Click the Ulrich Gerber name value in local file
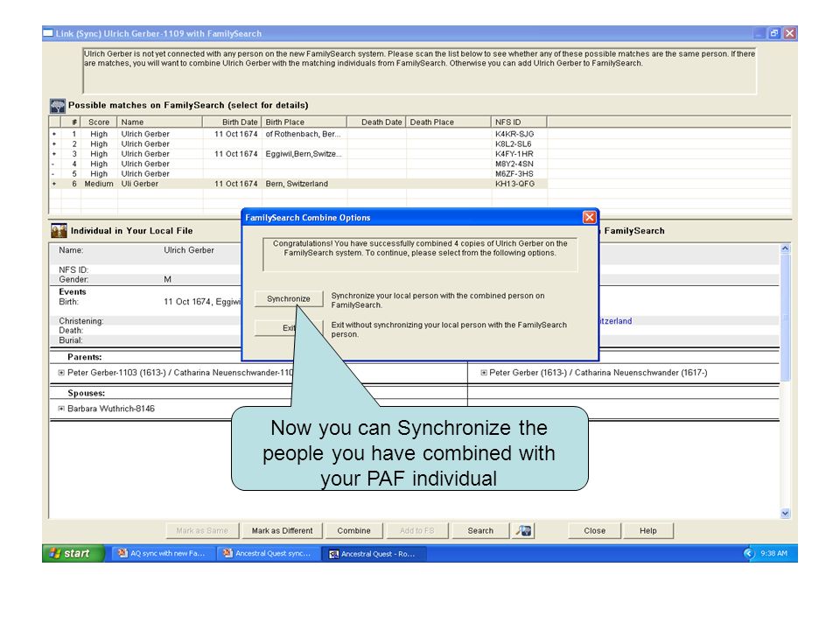 click(x=189, y=250)
